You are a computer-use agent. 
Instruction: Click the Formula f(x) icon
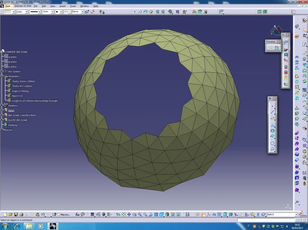[77, 215]
